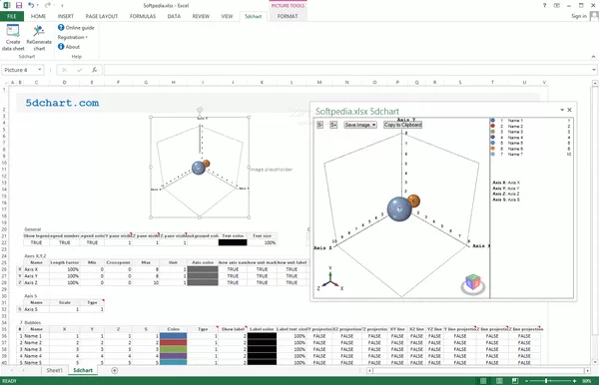
Task: Click the Ribbon Display Options icon
Action: click(557, 5)
